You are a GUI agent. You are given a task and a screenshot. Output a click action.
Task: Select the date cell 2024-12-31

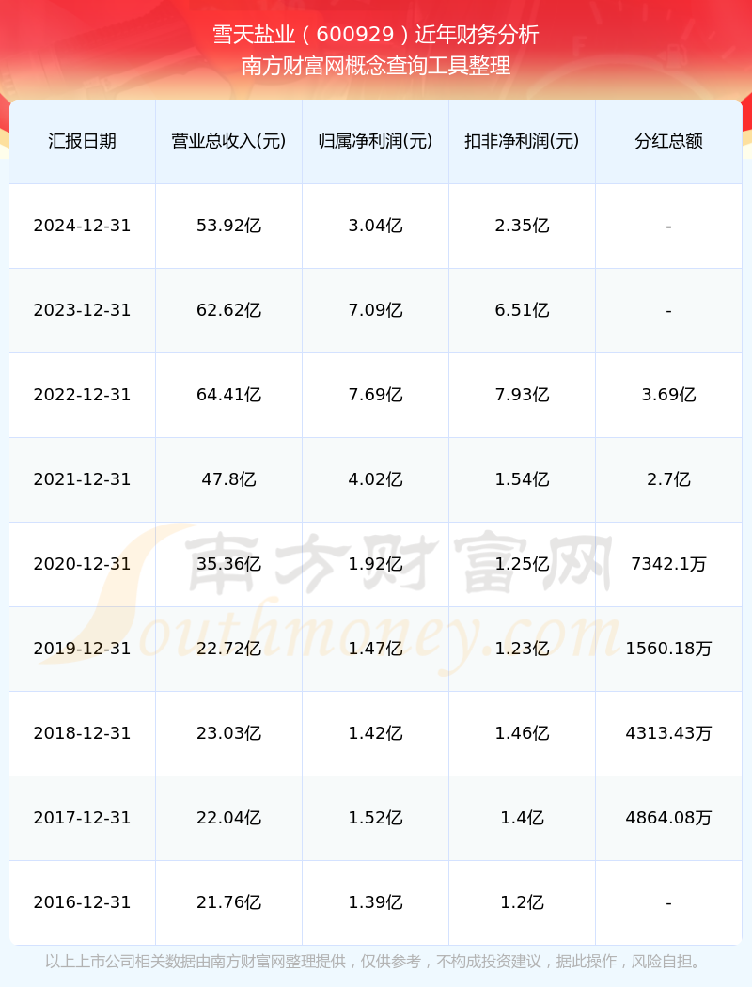coord(83,226)
